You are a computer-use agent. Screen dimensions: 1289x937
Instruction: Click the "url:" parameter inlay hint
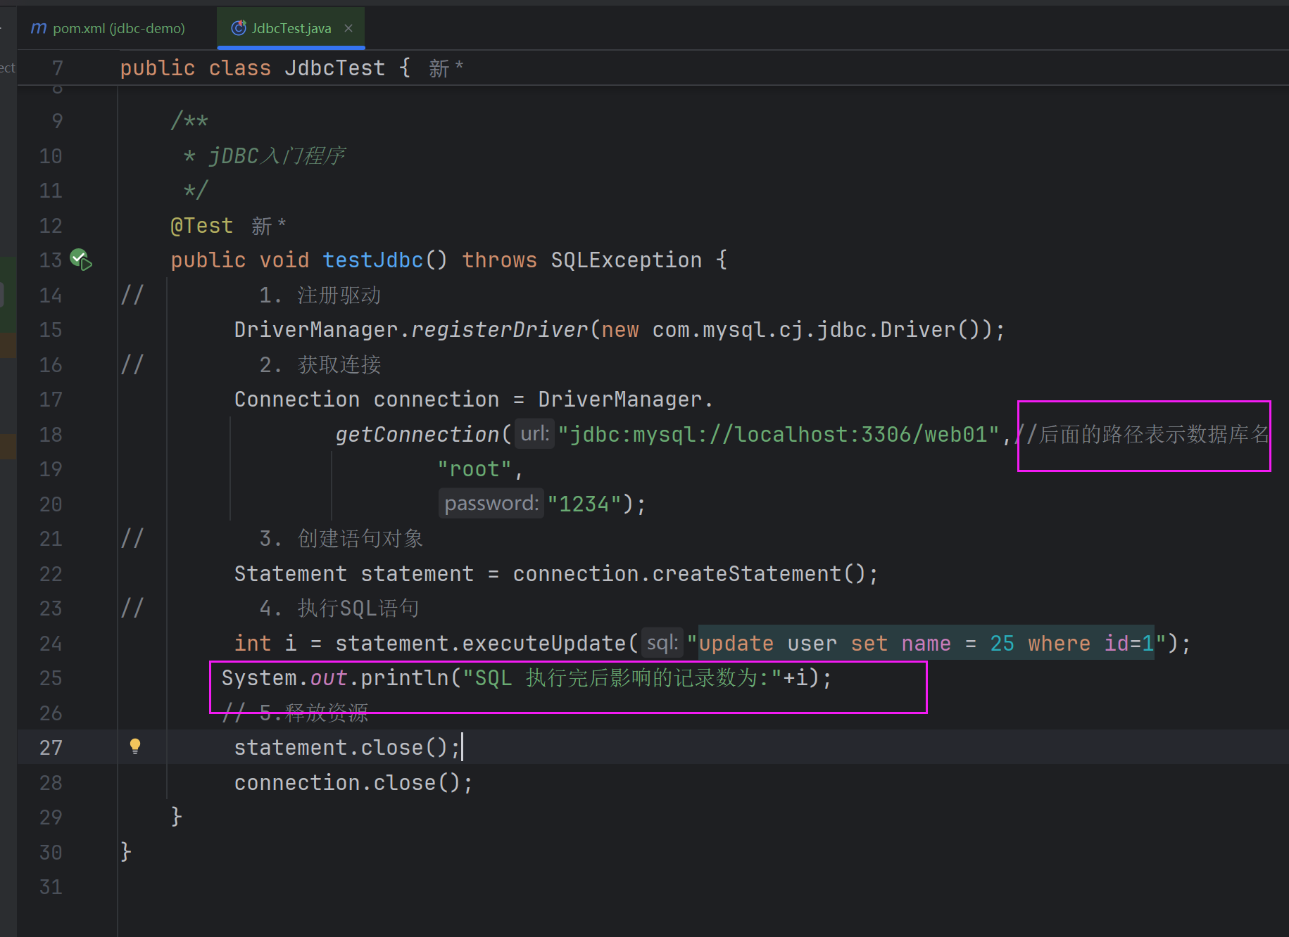[534, 433]
